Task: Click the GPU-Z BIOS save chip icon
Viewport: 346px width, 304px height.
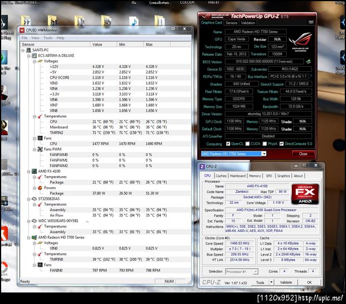Action: (309, 62)
